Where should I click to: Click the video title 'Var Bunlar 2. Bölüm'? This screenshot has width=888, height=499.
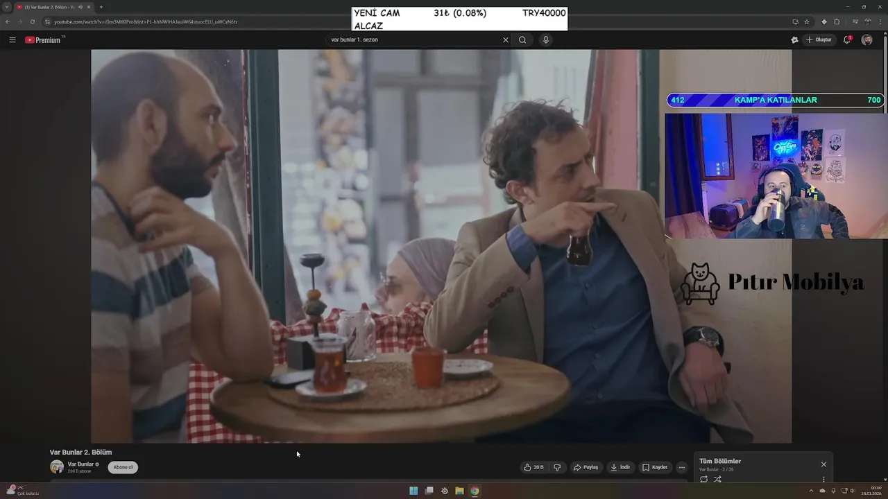point(80,452)
